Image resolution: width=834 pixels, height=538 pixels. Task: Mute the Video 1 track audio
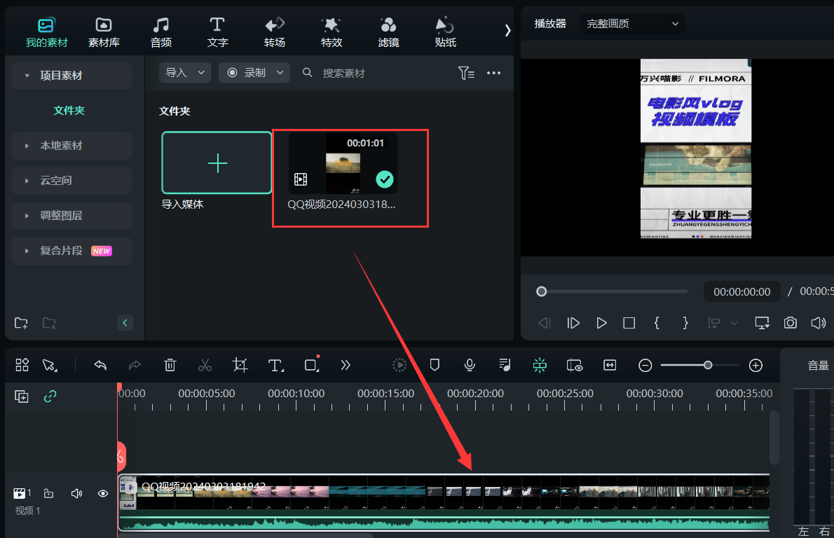(x=76, y=494)
